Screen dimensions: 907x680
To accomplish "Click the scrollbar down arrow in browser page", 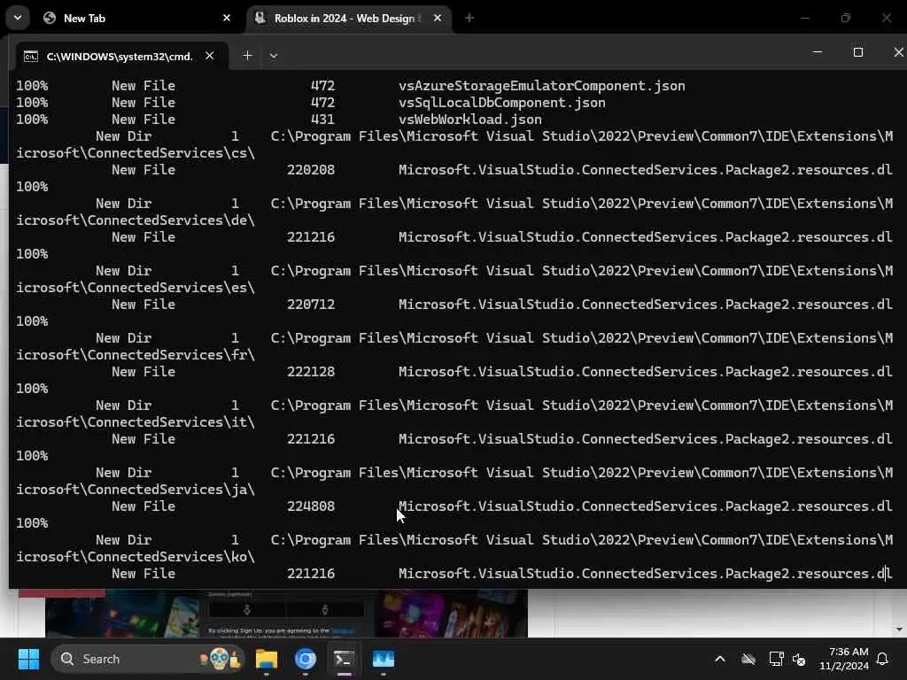I will tap(898, 630).
